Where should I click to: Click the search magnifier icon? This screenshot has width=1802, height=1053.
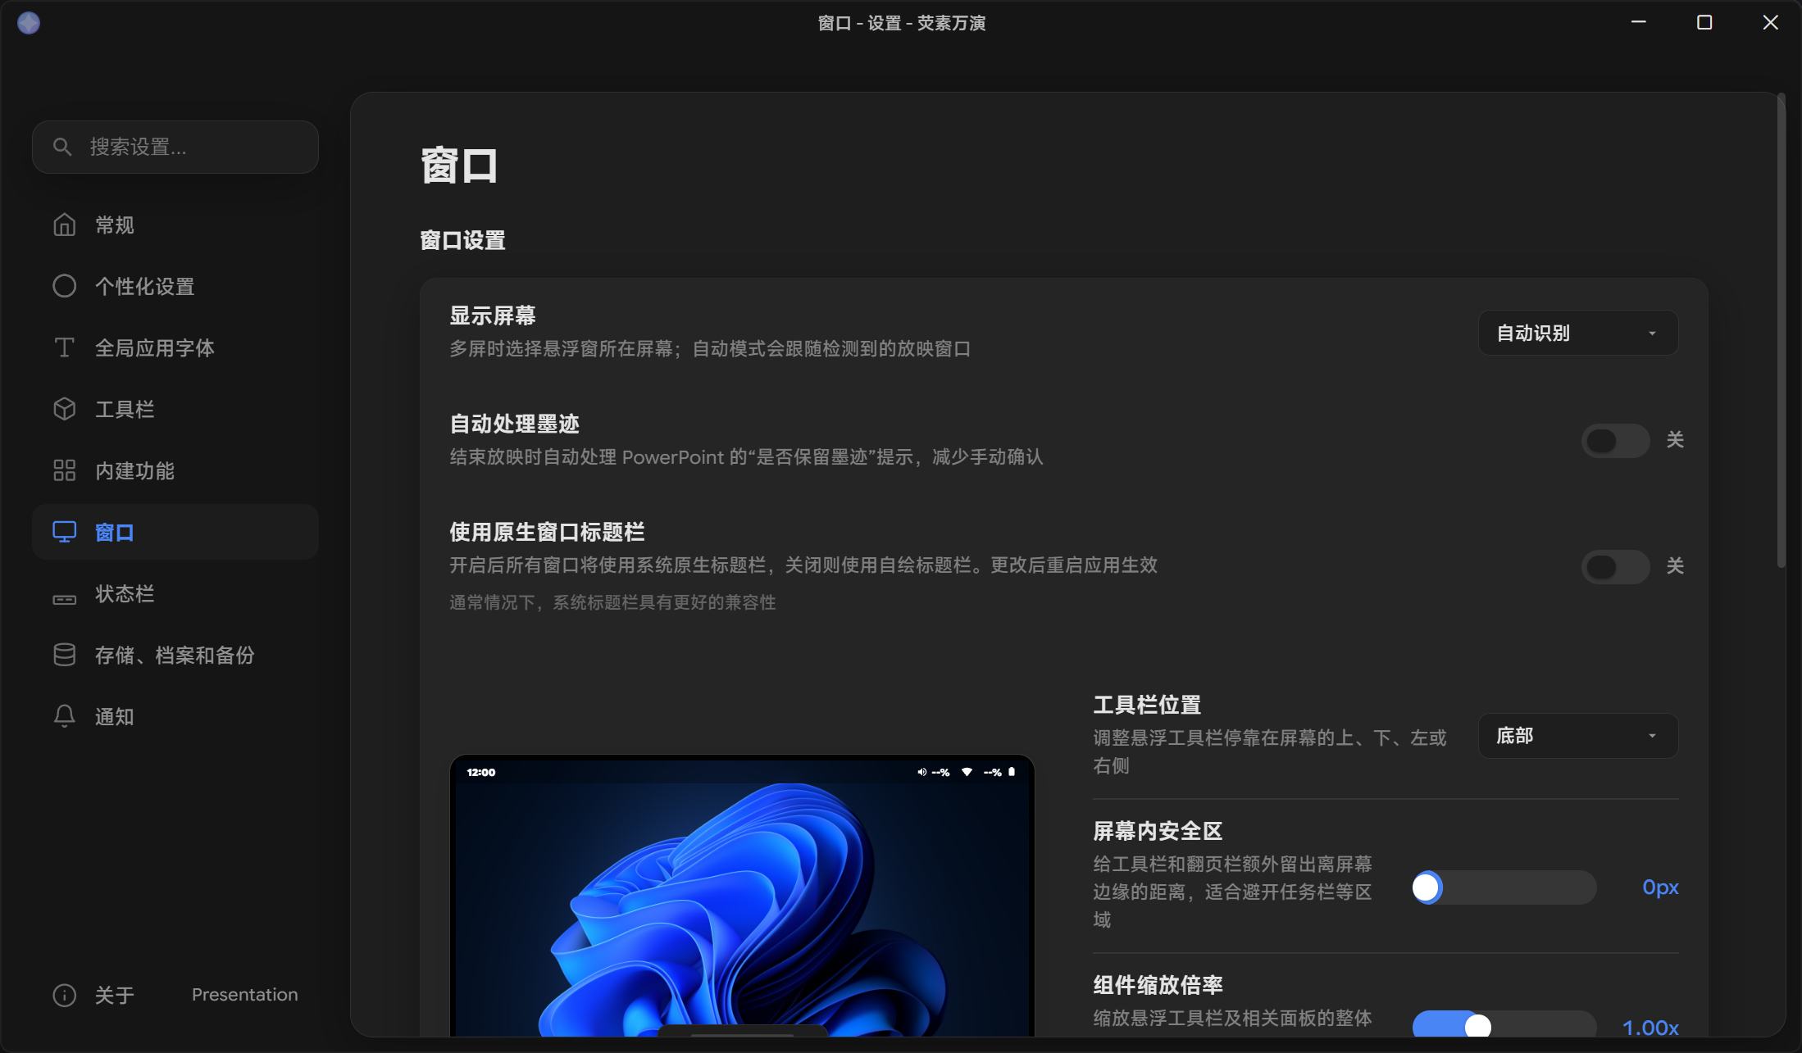click(62, 147)
